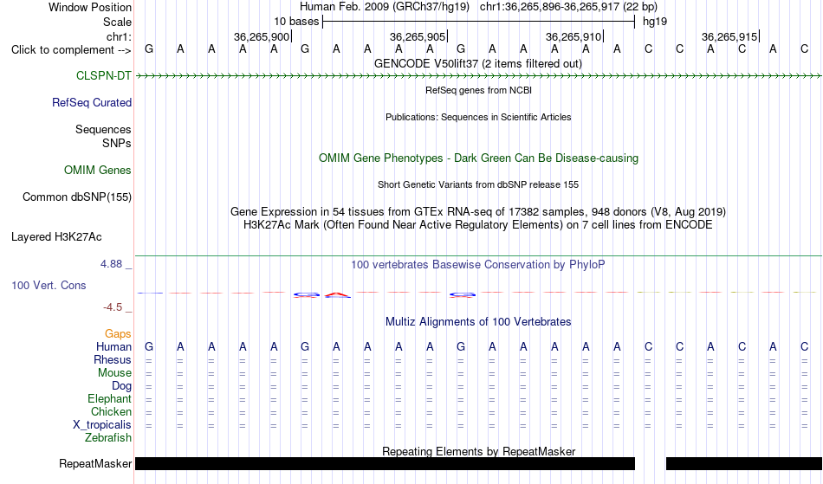The width and height of the screenshot is (823, 484).
Task: Click position marker 36,265,910
Action: [x=574, y=36]
